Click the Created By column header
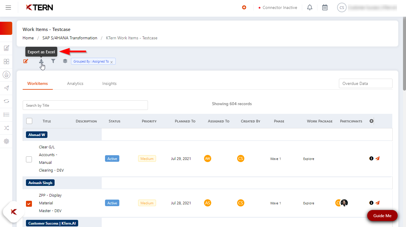 251,121
